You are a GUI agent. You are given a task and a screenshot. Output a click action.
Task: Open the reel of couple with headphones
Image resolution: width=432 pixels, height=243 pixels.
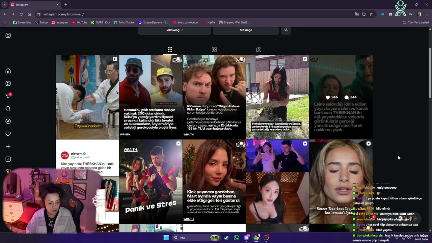pos(277,182)
